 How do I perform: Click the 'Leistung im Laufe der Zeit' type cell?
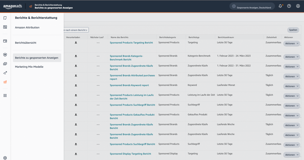pyautogui.click(x=201, y=95)
